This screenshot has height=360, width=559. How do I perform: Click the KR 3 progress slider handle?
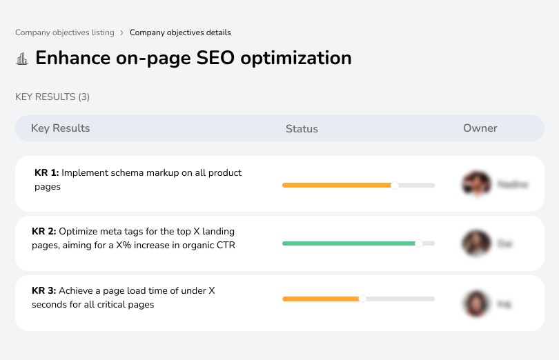tap(362, 299)
